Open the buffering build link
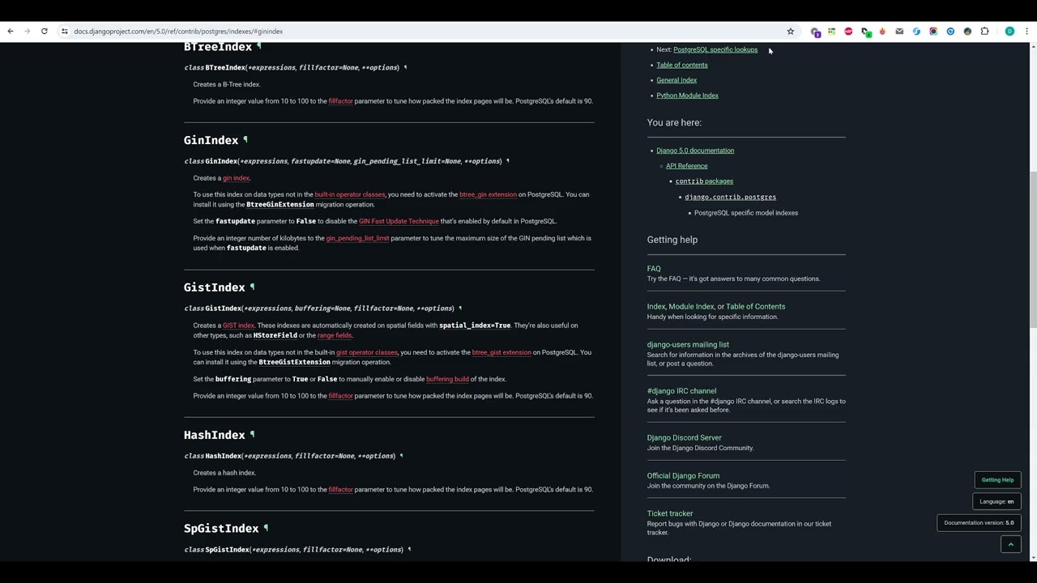This screenshot has width=1037, height=583. [447, 379]
